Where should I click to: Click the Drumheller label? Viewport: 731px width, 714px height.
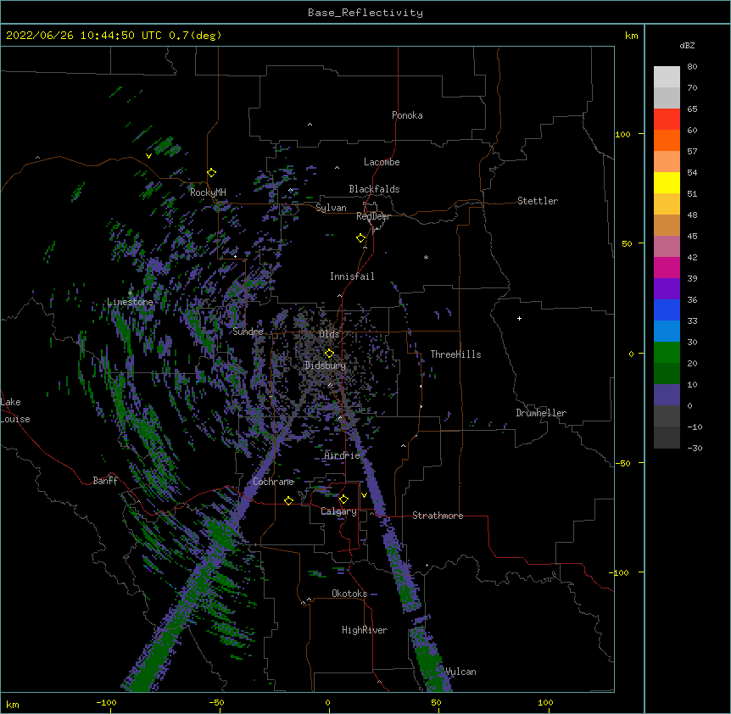tap(541, 413)
